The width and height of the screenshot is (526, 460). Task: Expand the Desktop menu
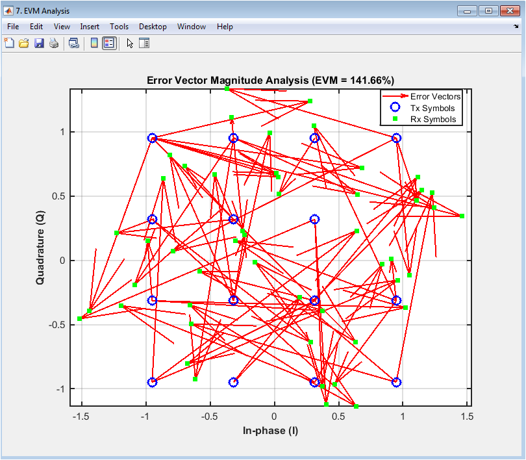tap(153, 27)
